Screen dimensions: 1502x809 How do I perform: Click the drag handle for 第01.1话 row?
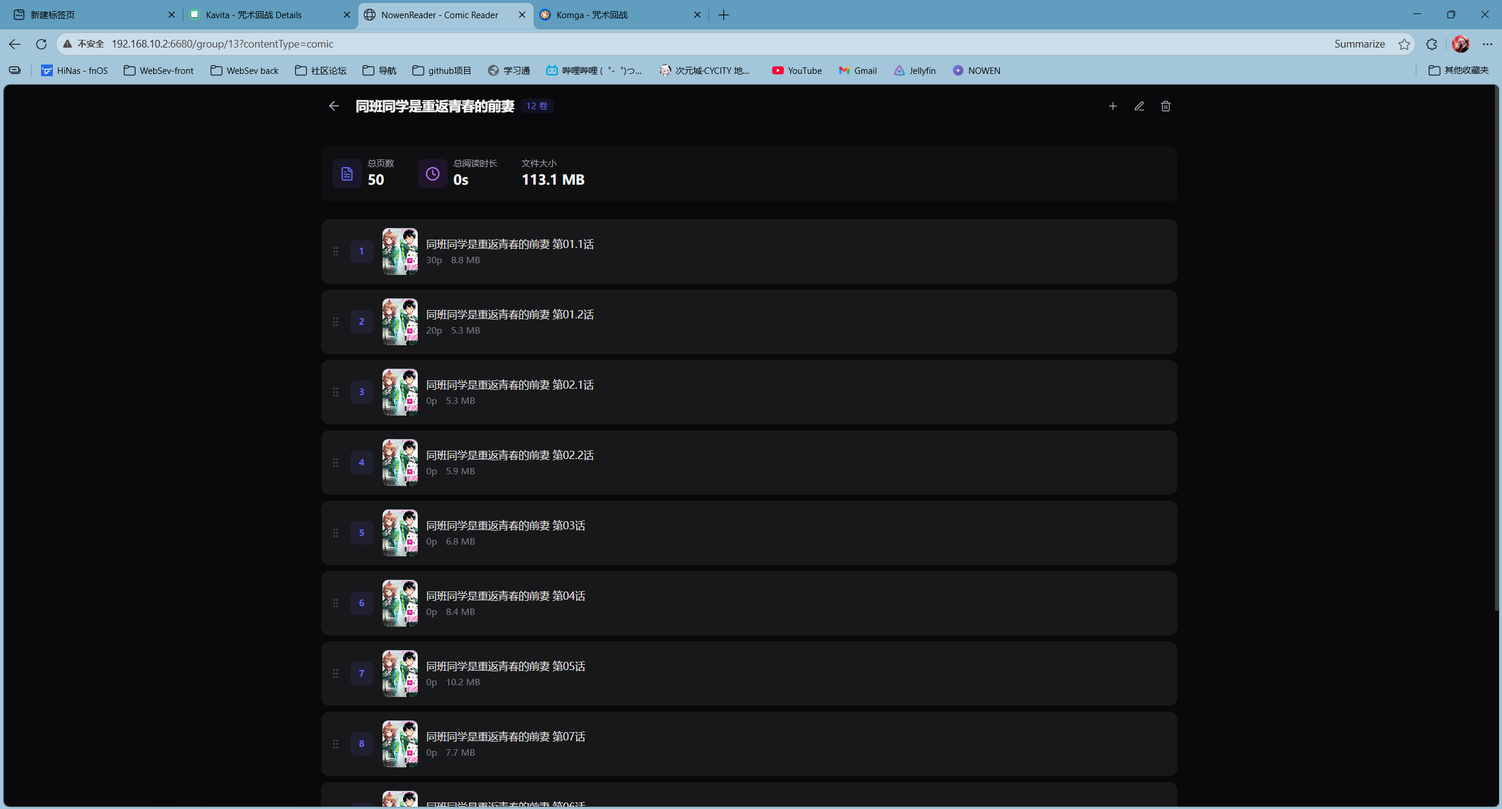(336, 251)
